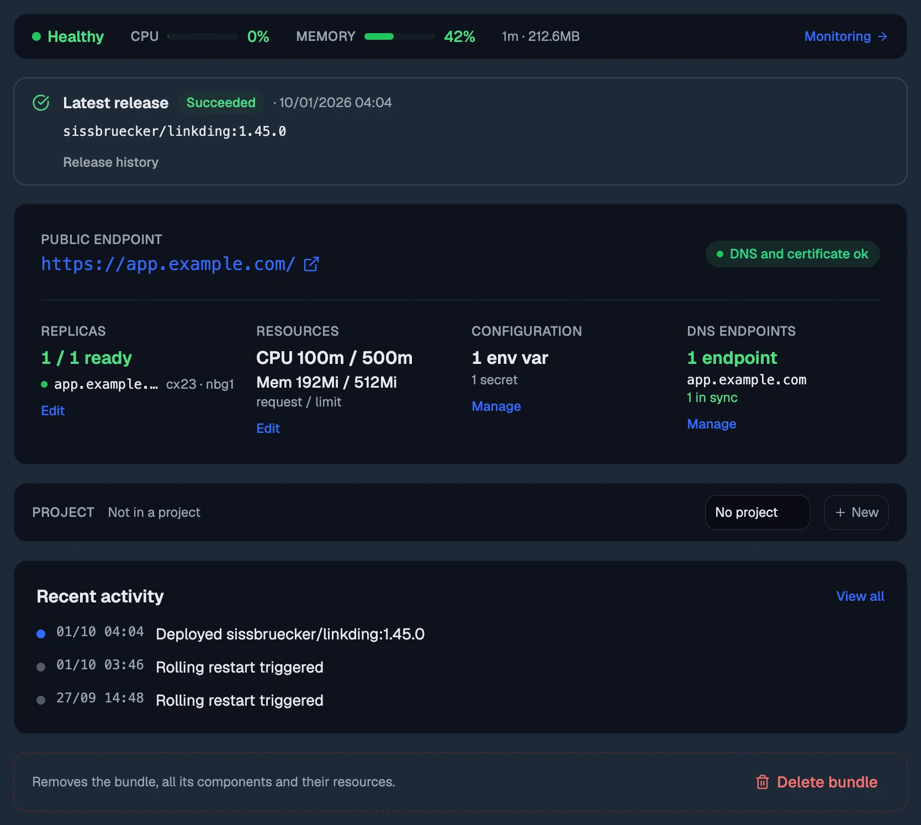Click the 1 in sync status
921x825 pixels.
(712, 398)
